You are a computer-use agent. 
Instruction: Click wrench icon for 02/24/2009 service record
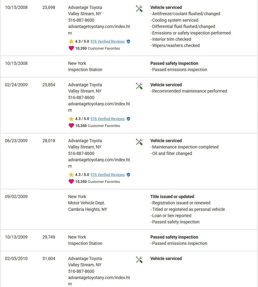tap(139, 86)
